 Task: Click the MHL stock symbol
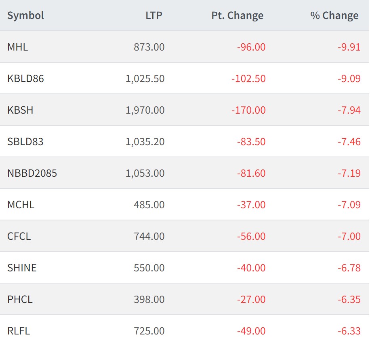[x=18, y=47]
